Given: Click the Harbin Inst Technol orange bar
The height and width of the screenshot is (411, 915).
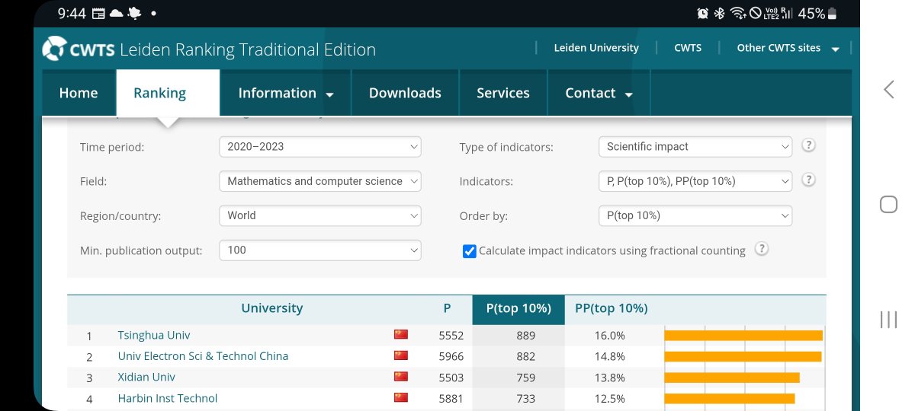Looking at the screenshot, I should point(730,398).
